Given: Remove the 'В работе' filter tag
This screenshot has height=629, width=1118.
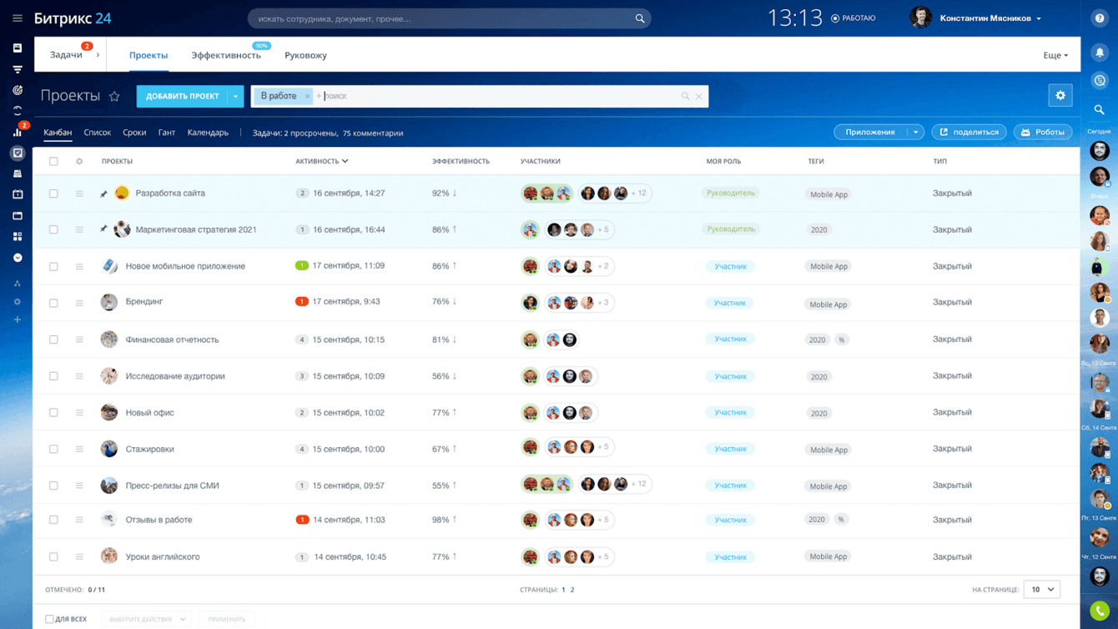Looking at the screenshot, I should coord(307,96).
